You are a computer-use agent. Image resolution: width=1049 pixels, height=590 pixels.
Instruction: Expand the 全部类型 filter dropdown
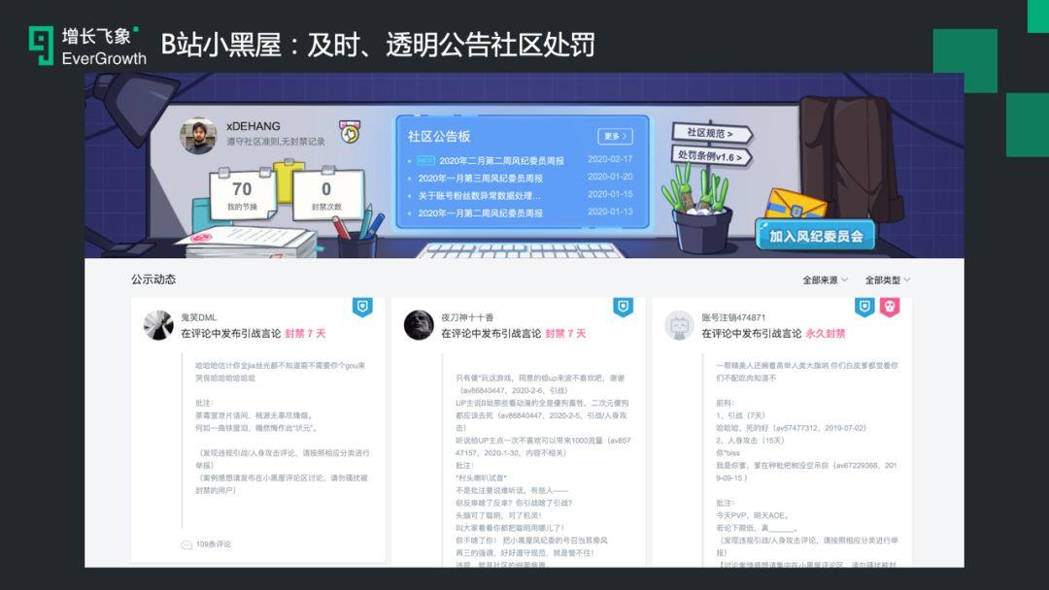tap(888, 279)
